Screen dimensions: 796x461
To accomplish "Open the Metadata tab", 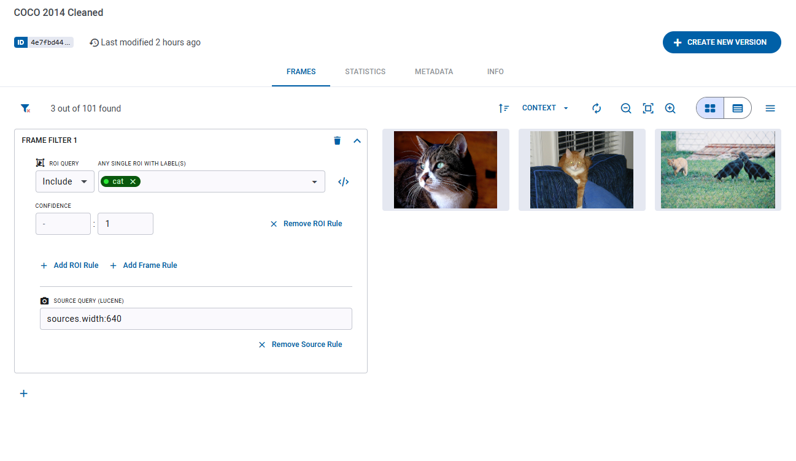I will click(x=434, y=72).
